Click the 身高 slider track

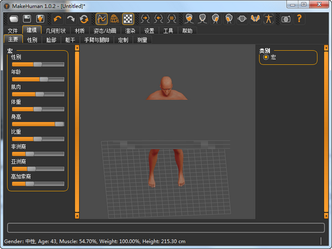click(x=38, y=124)
